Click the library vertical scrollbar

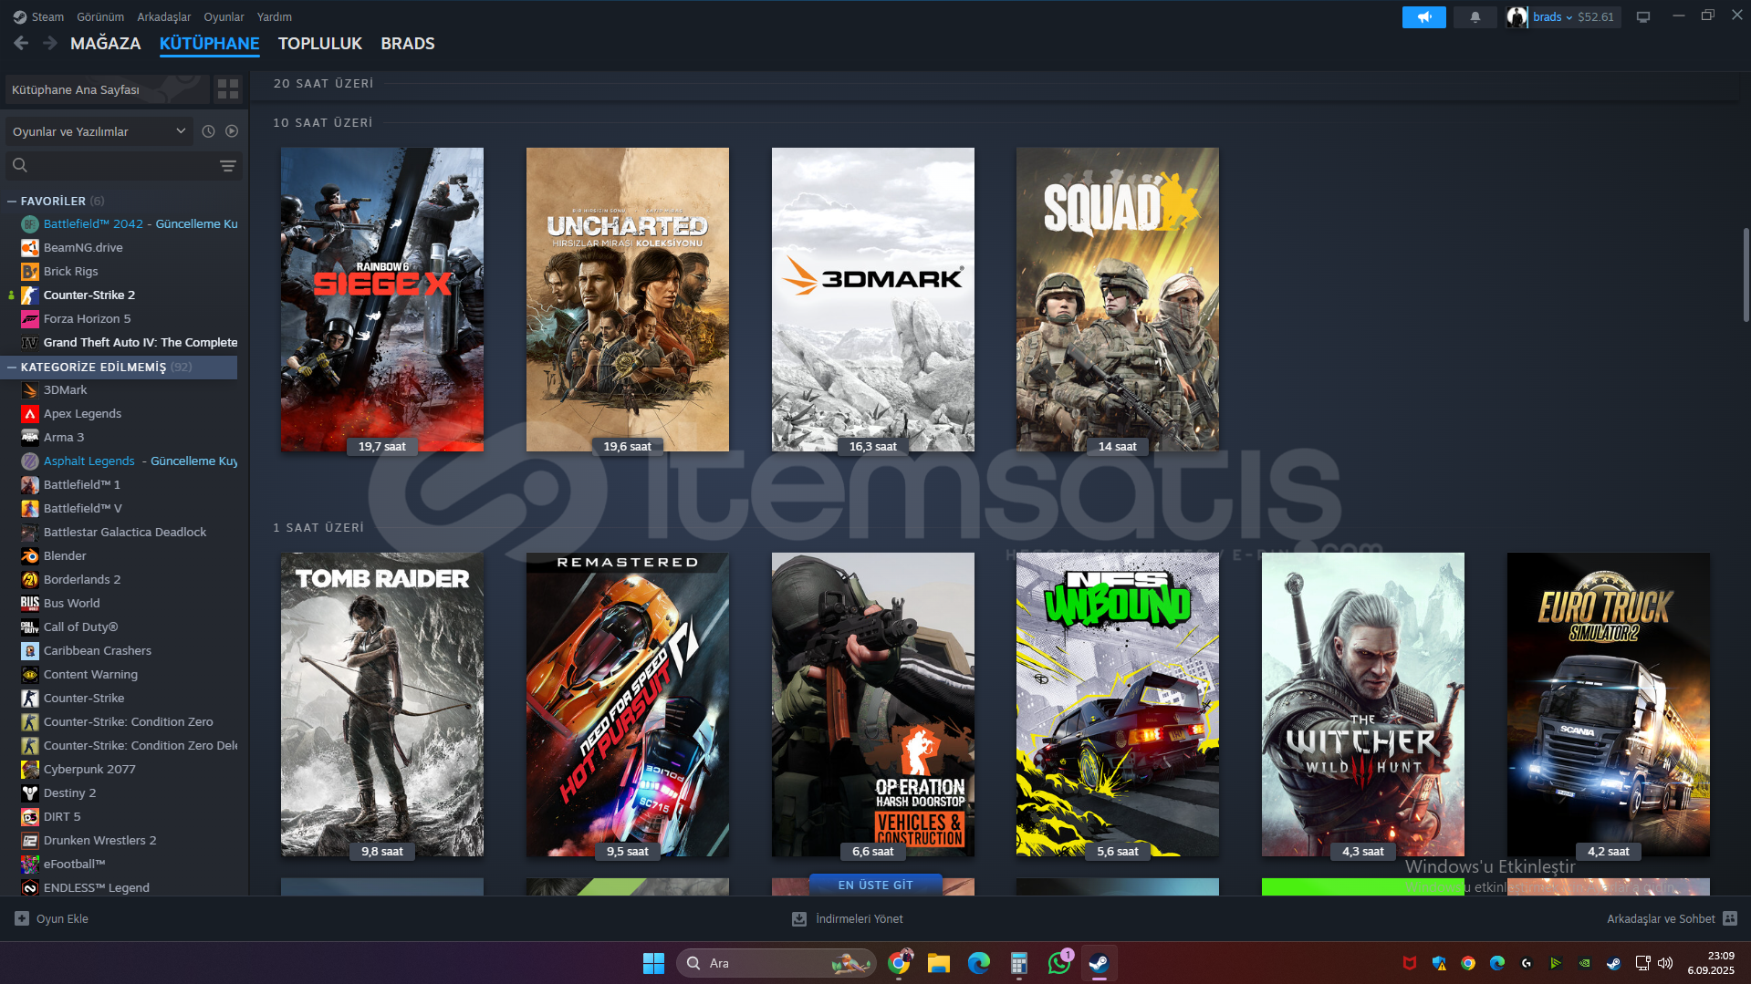[x=1746, y=274]
